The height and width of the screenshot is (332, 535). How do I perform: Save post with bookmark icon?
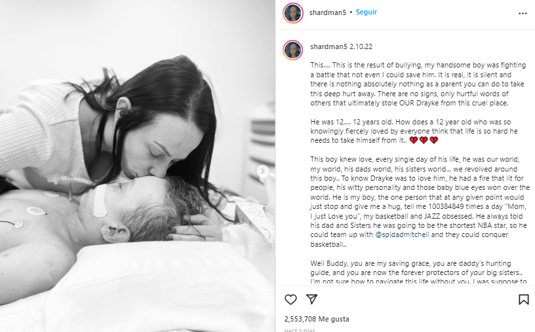(523, 300)
